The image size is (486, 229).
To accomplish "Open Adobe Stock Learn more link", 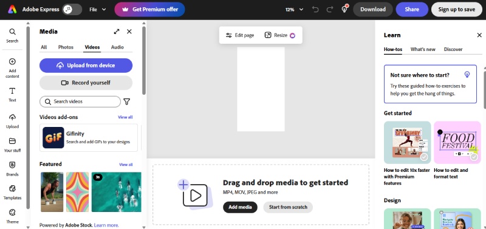I will [106, 225].
